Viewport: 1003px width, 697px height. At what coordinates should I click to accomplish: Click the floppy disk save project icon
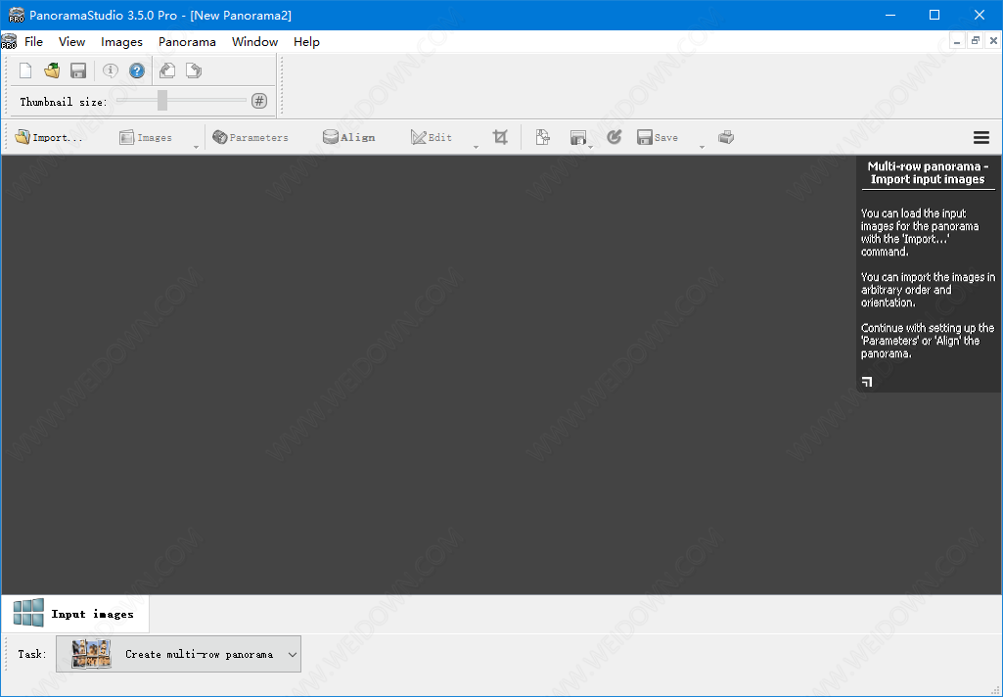(78, 70)
